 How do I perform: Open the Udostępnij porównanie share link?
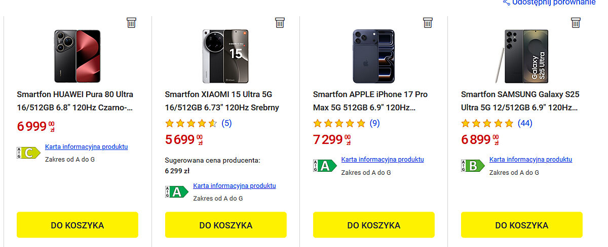(x=550, y=3)
